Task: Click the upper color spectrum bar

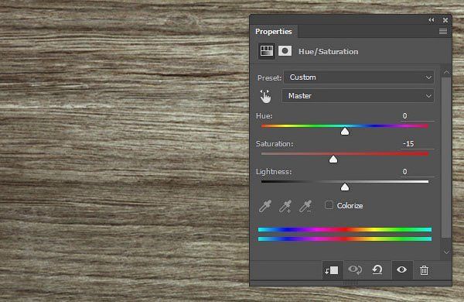Action: coord(345,229)
